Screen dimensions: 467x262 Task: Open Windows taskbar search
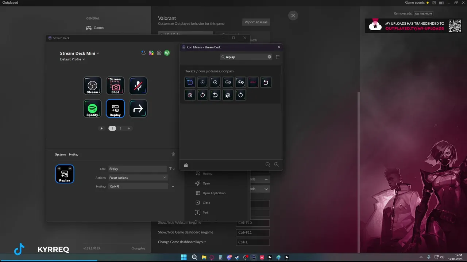[x=194, y=258]
